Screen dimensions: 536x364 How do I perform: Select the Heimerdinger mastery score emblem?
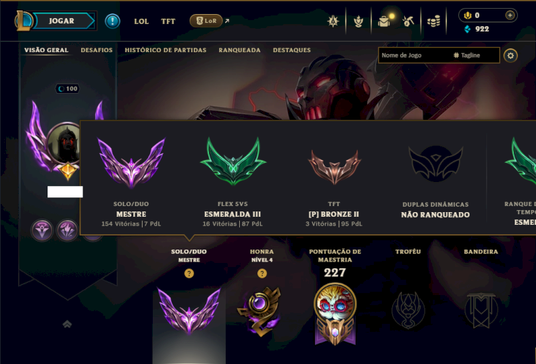tap(335, 314)
